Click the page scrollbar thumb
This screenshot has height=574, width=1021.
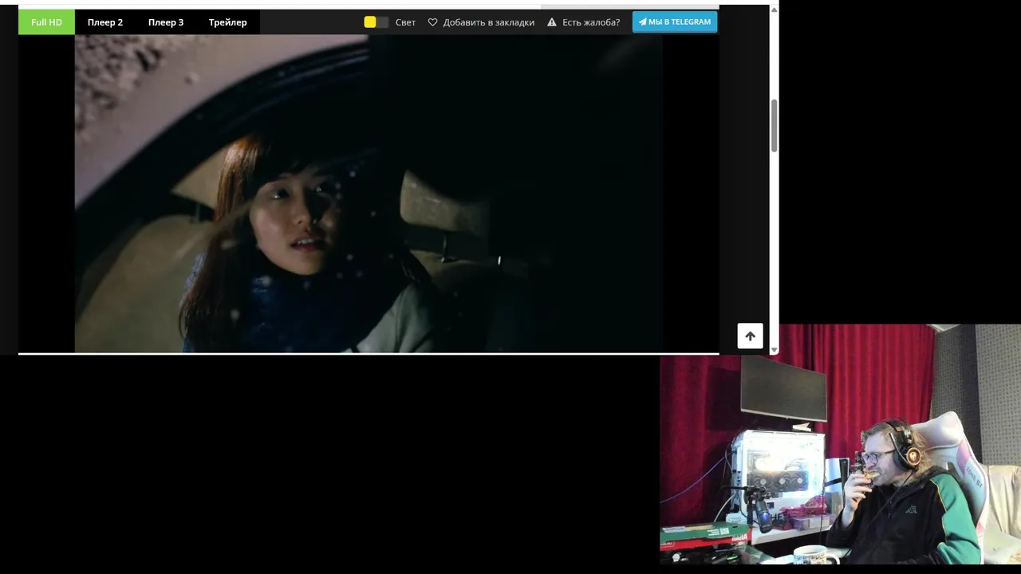click(774, 126)
